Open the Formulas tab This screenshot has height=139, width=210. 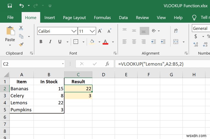click(102, 18)
